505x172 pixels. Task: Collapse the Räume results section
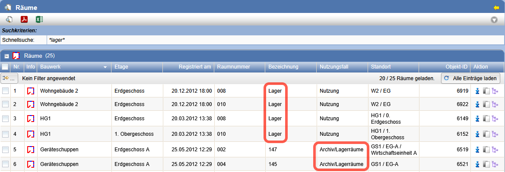point(6,56)
